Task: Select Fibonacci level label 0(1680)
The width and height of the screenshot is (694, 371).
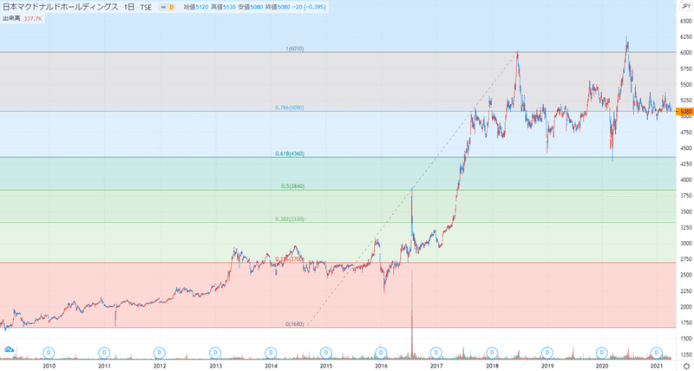Action: coord(294,324)
